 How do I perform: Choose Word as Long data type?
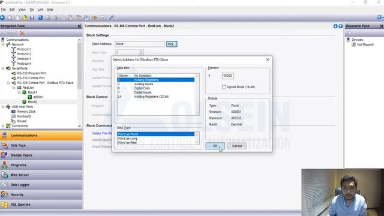156,139
